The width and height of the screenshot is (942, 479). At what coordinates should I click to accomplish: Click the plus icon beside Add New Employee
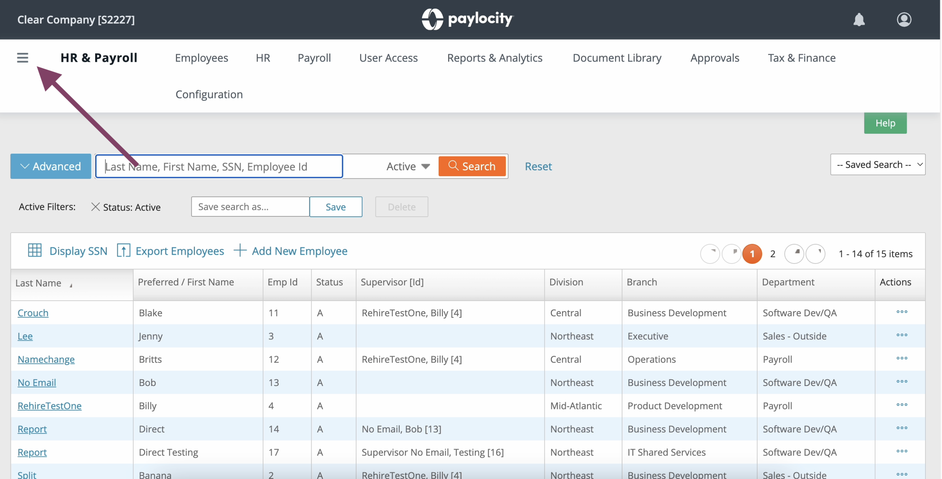click(240, 250)
